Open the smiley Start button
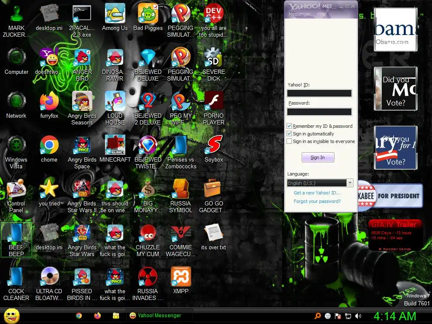Viewport: 432px width, 324px height. (11, 316)
